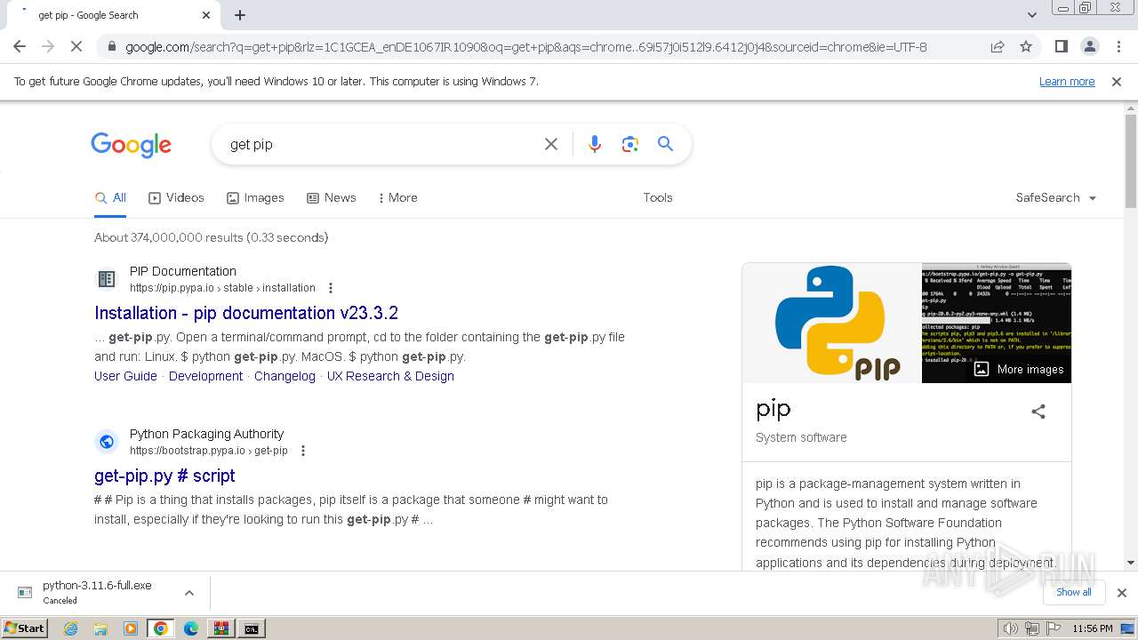The width and height of the screenshot is (1138, 640).
Task: Open UX Research & Design sublink
Action: pos(390,376)
